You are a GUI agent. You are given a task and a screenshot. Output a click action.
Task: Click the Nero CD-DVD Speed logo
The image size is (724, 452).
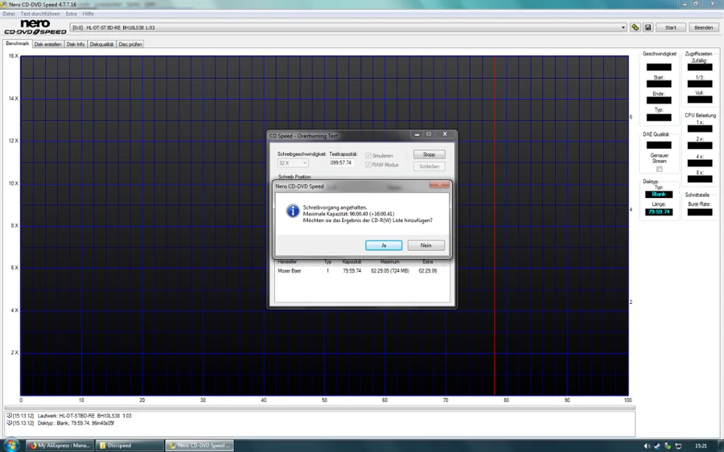pos(35,27)
